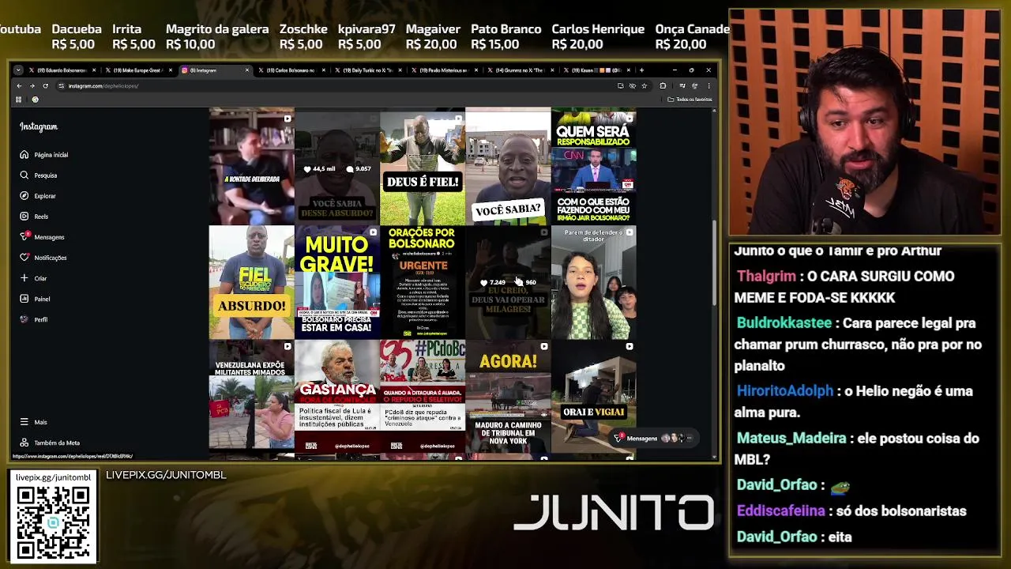Open the hovered DEUS VAI OPERAR MILAGRES reel
Image resolution: width=1011 pixels, height=569 pixels.
tap(508, 283)
